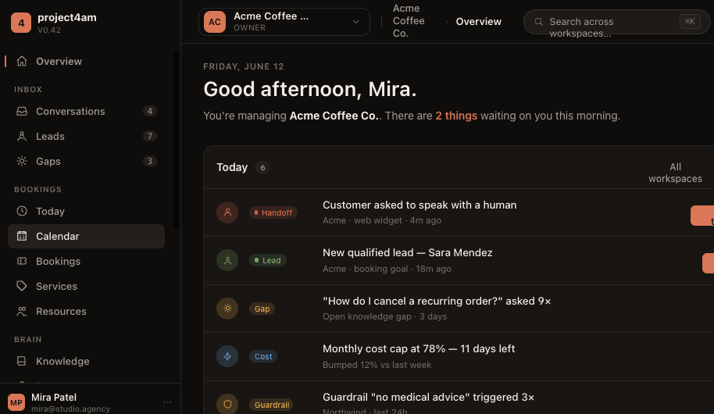Click the Handoff tag
The width and height of the screenshot is (714, 414).
(273, 212)
